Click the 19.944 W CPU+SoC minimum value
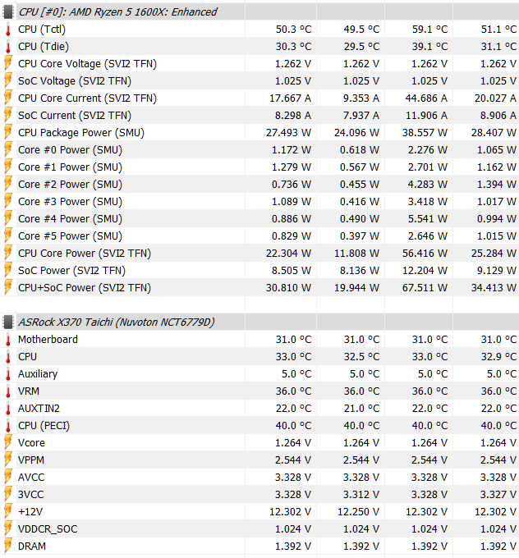This screenshot has width=519, height=558. [x=356, y=287]
